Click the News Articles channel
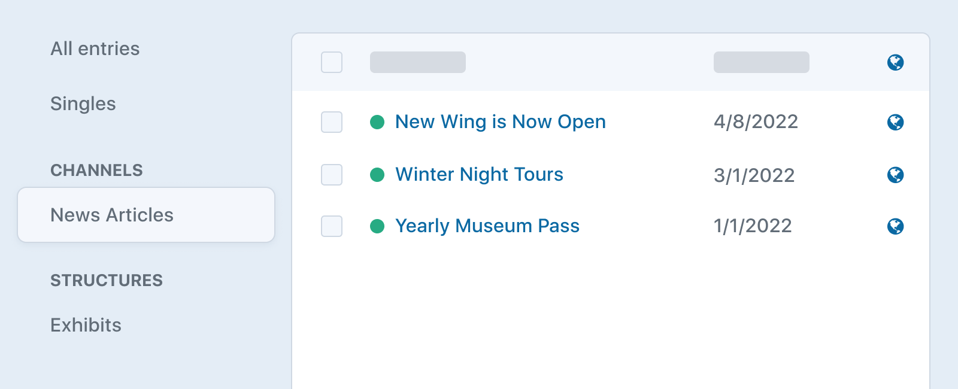Viewport: 958px width, 389px height. tap(112, 215)
